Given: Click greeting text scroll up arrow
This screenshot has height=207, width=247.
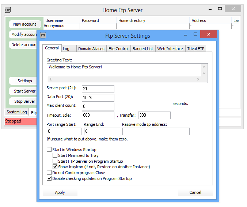Looking at the screenshot, I should tap(204, 67).
